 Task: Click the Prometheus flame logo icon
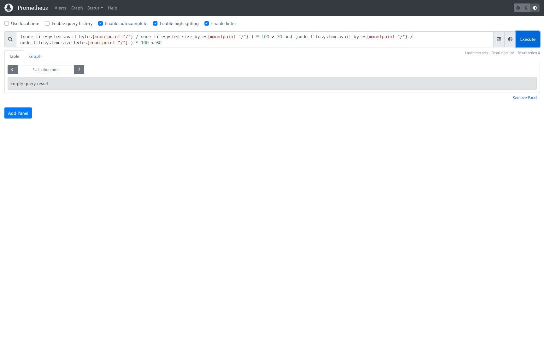(9, 8)
